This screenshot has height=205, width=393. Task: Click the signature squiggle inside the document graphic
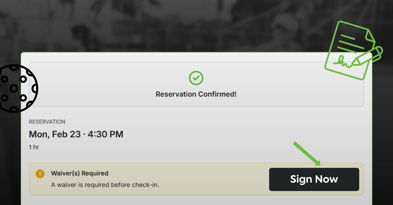click(342, 61)
